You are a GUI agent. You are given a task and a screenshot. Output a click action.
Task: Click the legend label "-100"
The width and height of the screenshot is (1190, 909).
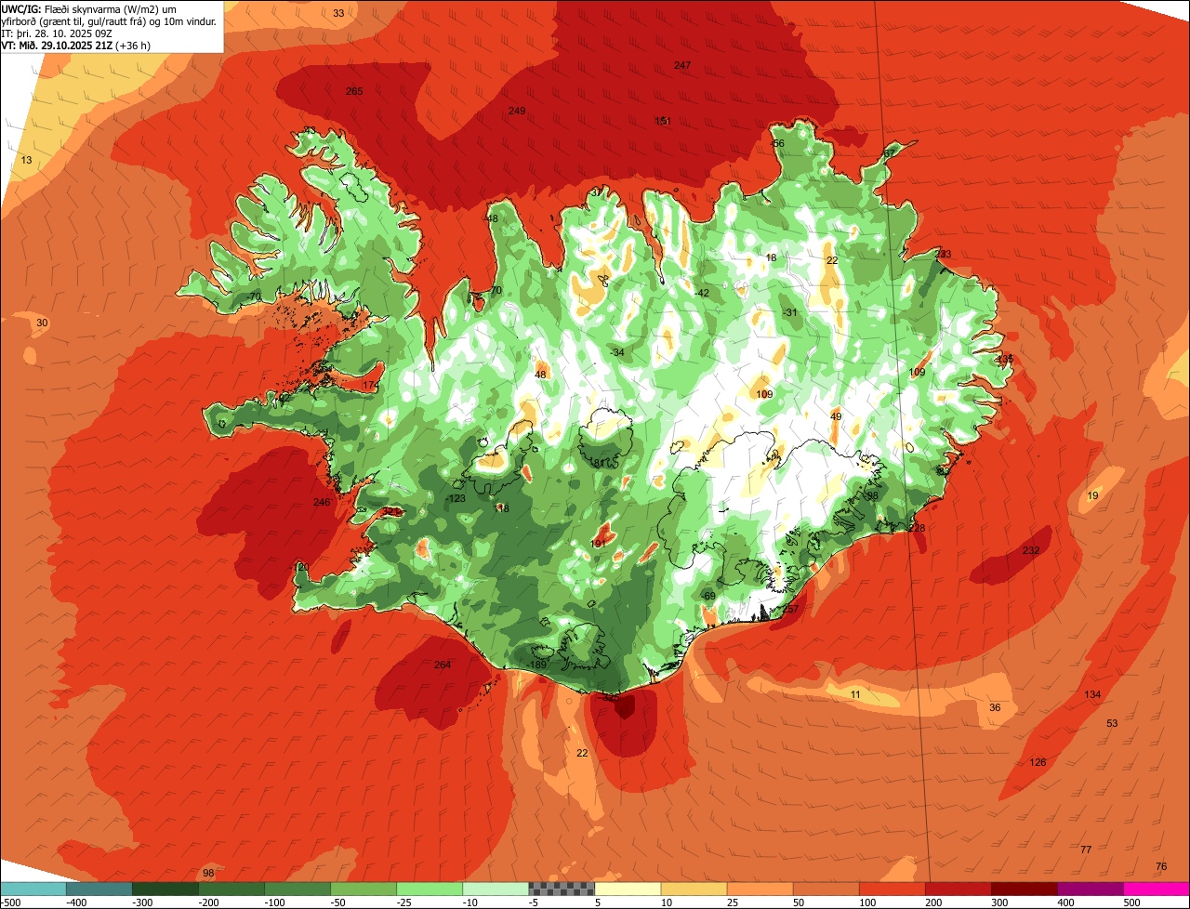coord(273,902)
